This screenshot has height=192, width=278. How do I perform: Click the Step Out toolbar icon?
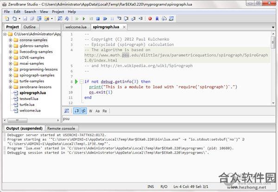click(133, 19)
